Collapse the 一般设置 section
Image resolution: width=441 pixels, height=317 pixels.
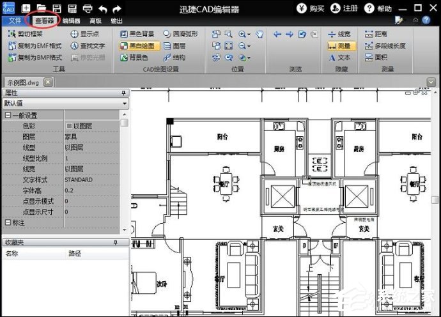pyautogui.click(x=8, y=116)
